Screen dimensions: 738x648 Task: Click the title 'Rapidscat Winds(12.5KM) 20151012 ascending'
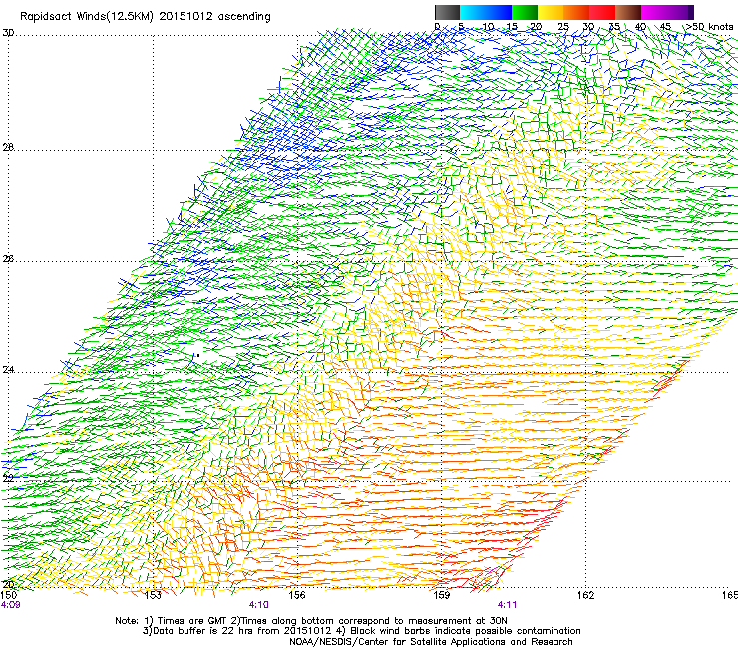tap(146, 17)
